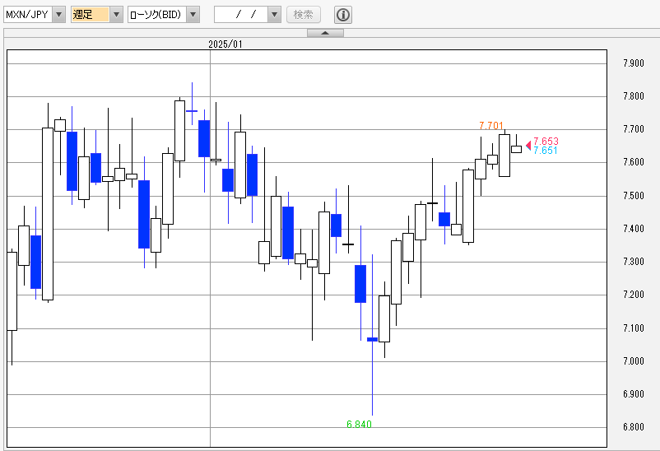This screenshot has width=660, height=451.
Task: Click the 7.000 price axis label
Action: click(634, 361)
